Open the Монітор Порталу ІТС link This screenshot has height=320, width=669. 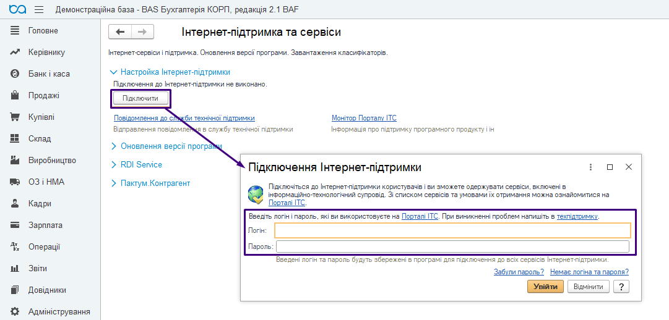coord(364,118)
